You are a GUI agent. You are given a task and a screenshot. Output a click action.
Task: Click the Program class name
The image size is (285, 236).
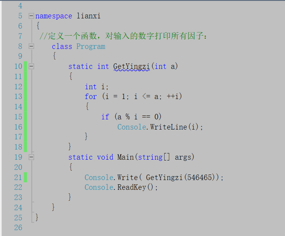pos(91,47)
